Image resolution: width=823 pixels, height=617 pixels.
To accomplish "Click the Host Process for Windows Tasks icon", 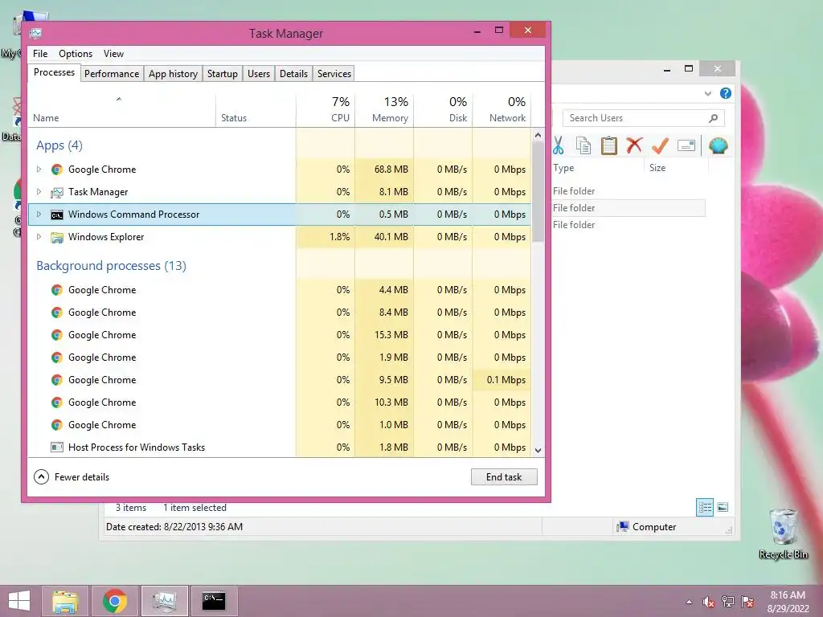I will (x=57, y=447).
